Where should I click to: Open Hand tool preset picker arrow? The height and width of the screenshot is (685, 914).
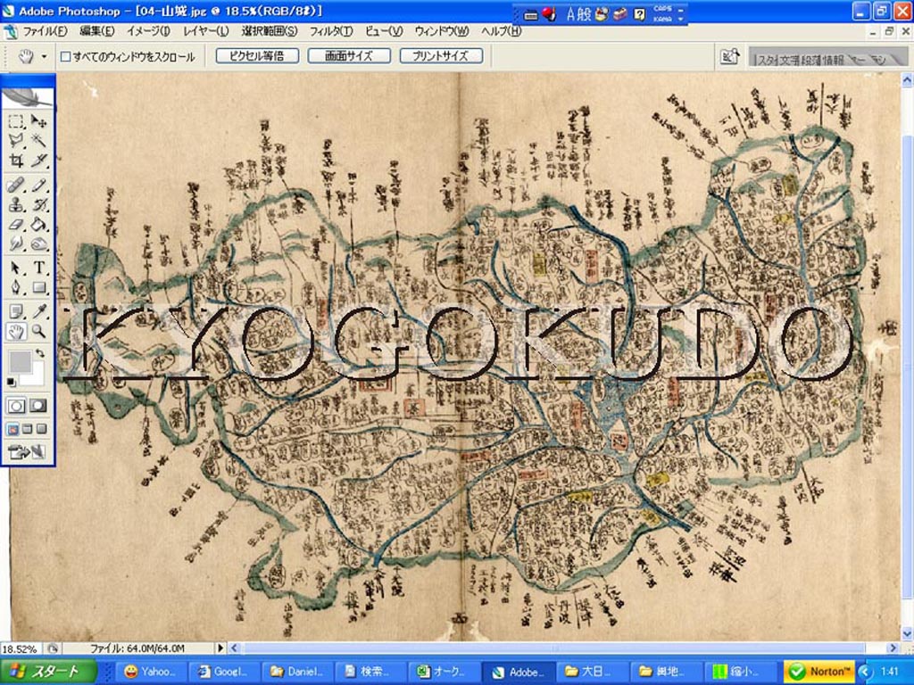pyautogui.click(x=44, y=56)
